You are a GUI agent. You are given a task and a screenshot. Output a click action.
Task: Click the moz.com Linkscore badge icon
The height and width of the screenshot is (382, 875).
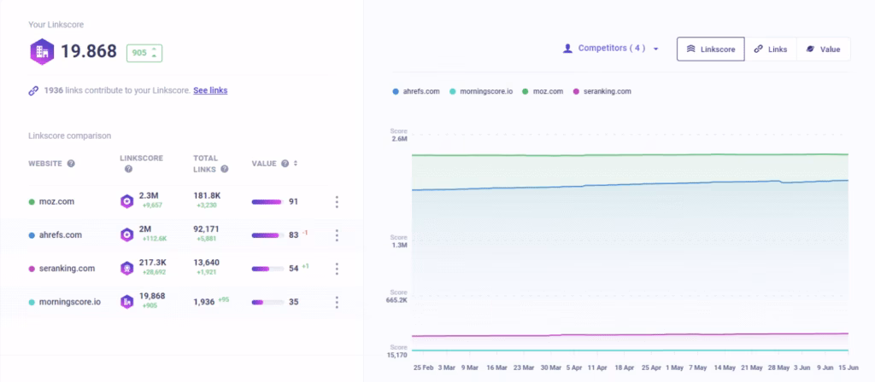126,201
